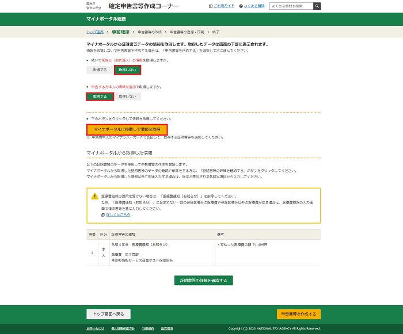Click 事前確認 step in the breadcrumb
The height and width of the screenshot is (334, 403).
coord(121,32)
